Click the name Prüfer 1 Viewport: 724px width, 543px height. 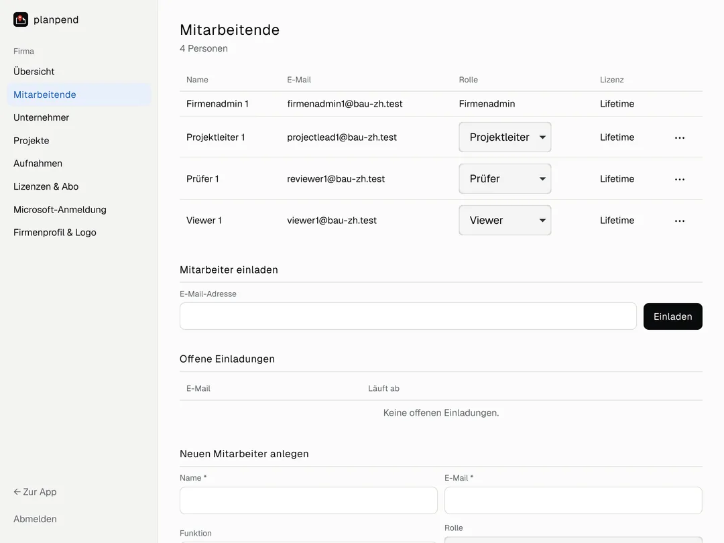[202, 179]
